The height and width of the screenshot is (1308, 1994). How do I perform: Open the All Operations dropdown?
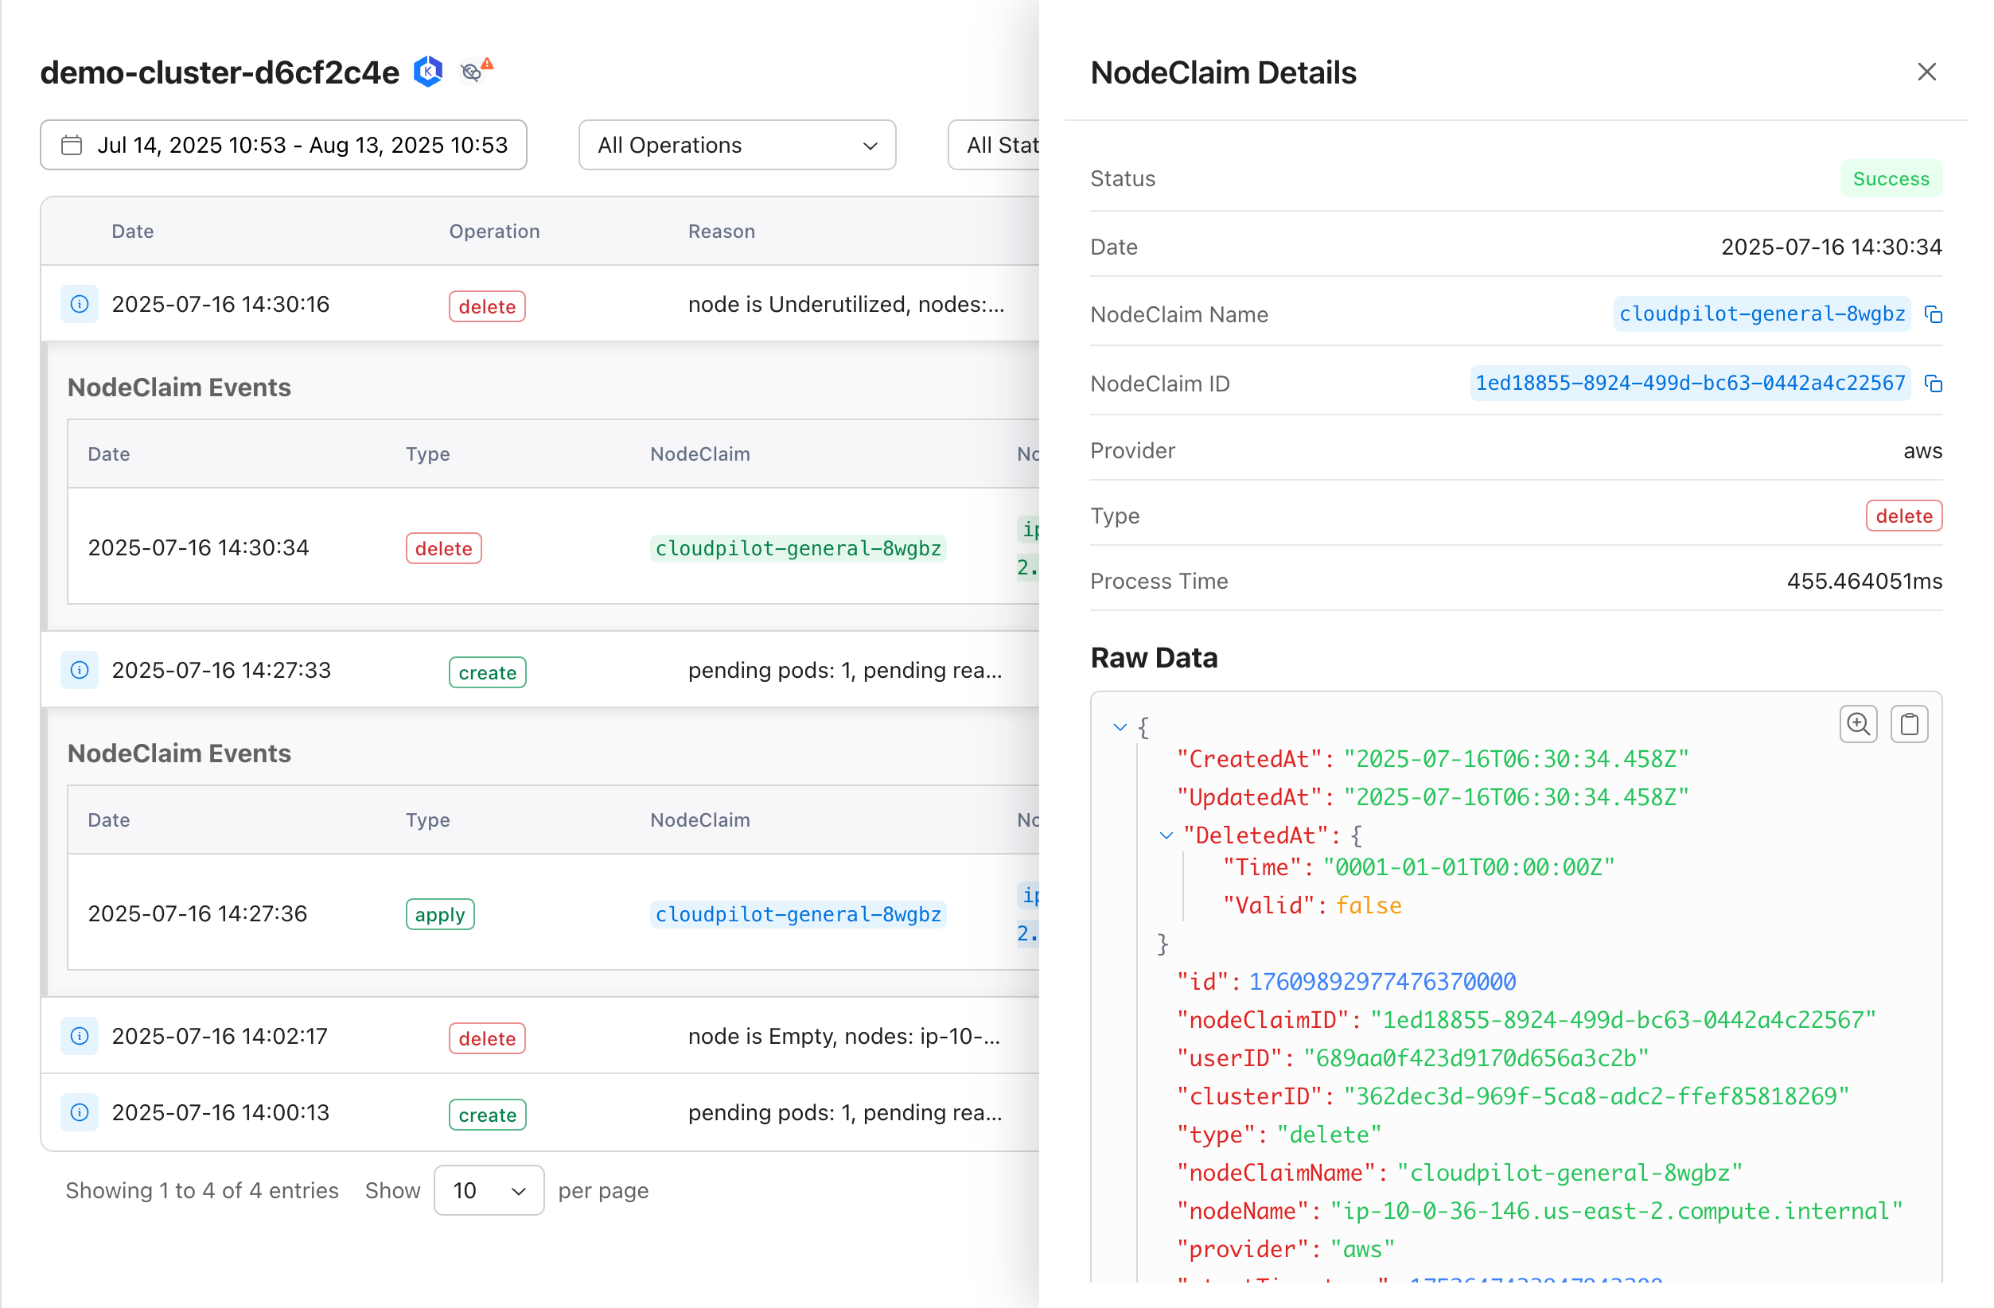click(x=737, y=145)
